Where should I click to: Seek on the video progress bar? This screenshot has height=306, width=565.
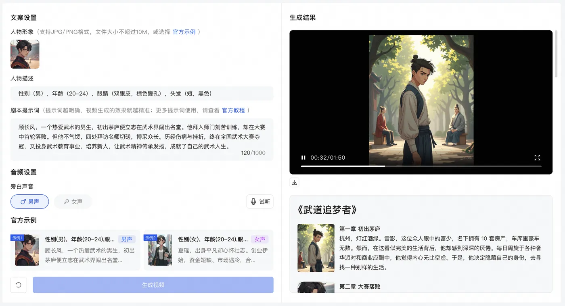(x=421, y=166)
